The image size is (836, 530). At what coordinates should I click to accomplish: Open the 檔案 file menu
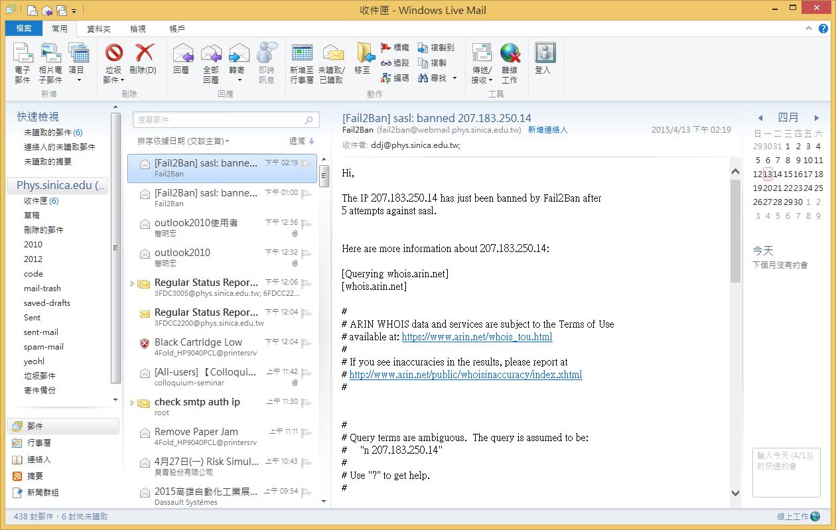(24, 29)
